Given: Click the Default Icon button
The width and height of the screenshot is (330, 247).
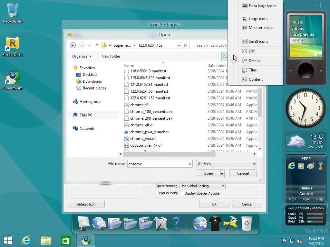Looking at the screenshot, I should (x=86, y=204).
